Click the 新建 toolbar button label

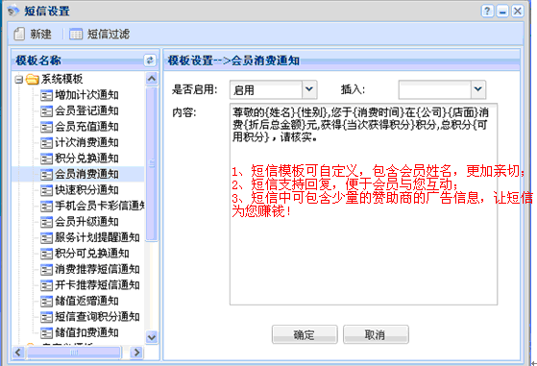click(x=40, y=34)
